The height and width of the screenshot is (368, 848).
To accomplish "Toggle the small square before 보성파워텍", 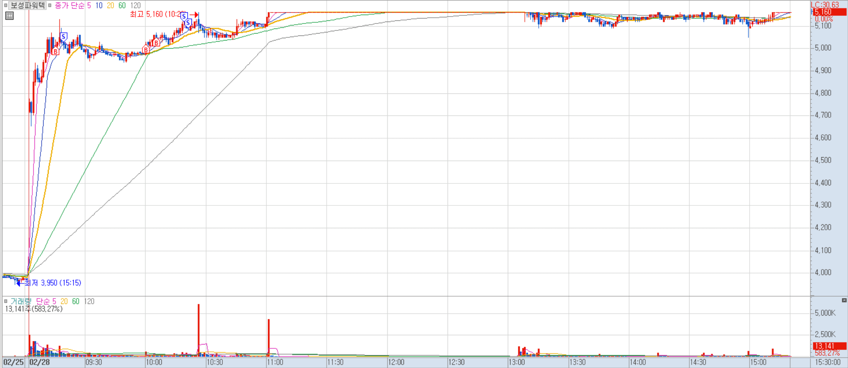I will [5, 5].
